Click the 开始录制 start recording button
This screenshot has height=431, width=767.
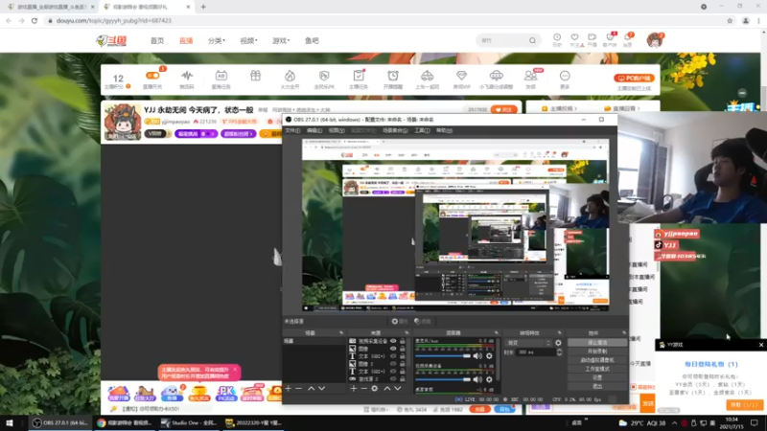597,352
